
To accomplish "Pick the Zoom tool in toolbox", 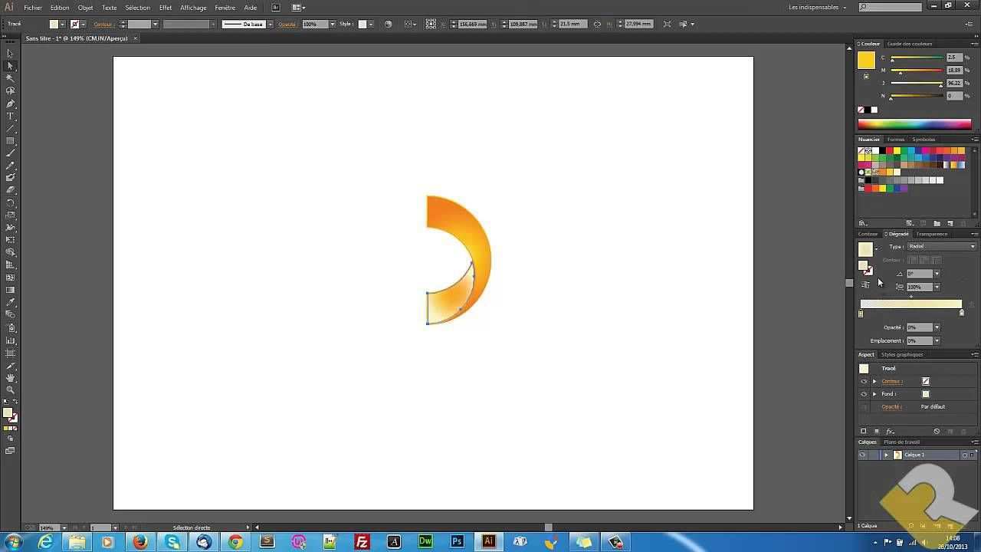I will (10, 390).
